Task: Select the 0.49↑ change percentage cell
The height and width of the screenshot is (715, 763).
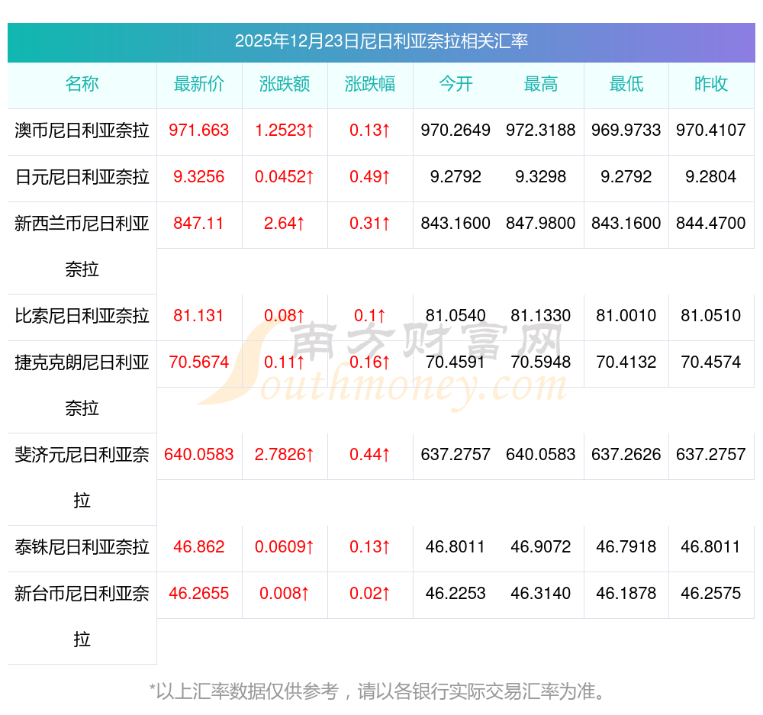Action: point(370,177)
